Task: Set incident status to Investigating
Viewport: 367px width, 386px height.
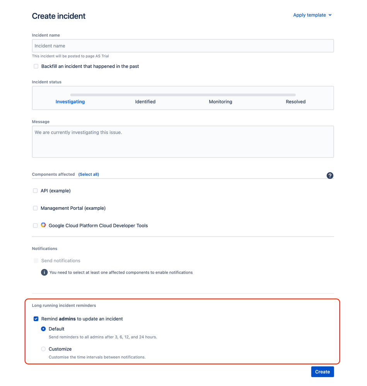Action: click(70, 102)
